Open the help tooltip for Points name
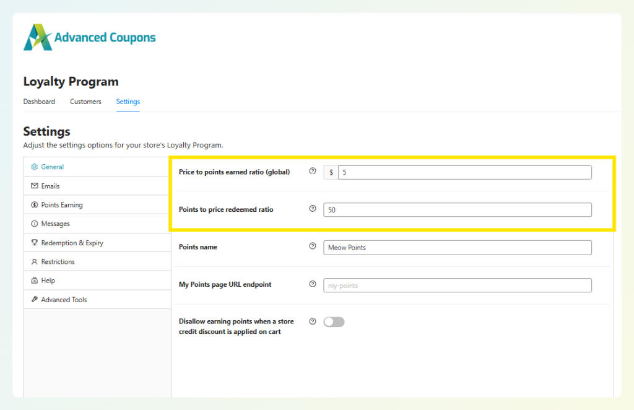Image resolution: width=634 pixels, height=410 pixels. tap(313, 246)
